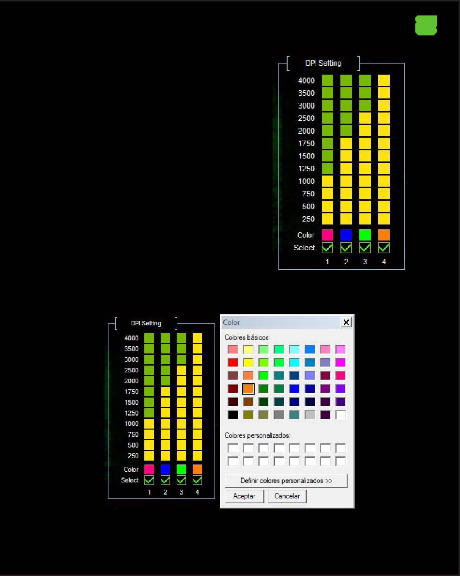Image resolution: width=460 pixels, height=576 pixels.
Task: Click the green logo icon in the top-right corner
Action: point(426,25)
